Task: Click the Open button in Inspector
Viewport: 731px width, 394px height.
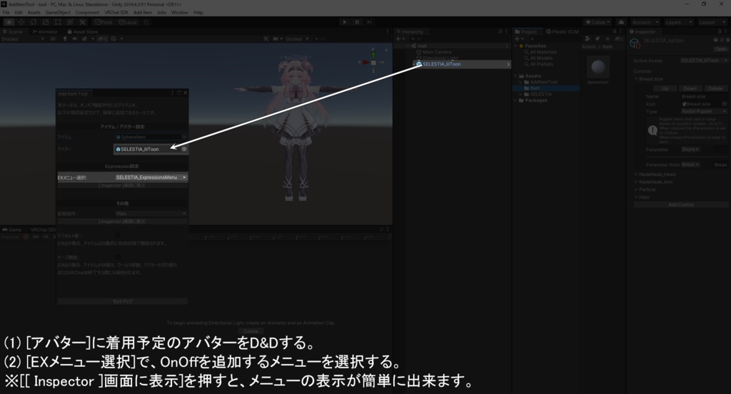Action: tap(720, 49)
